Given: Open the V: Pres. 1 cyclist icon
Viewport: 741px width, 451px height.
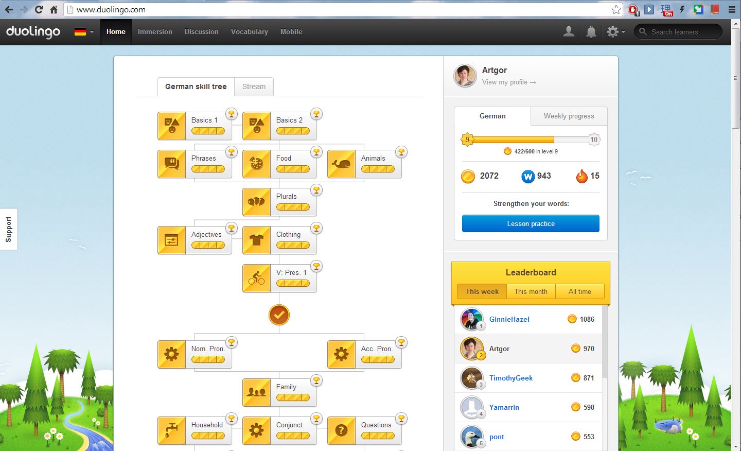Looking at the screenshot, I should pos(256,279).
